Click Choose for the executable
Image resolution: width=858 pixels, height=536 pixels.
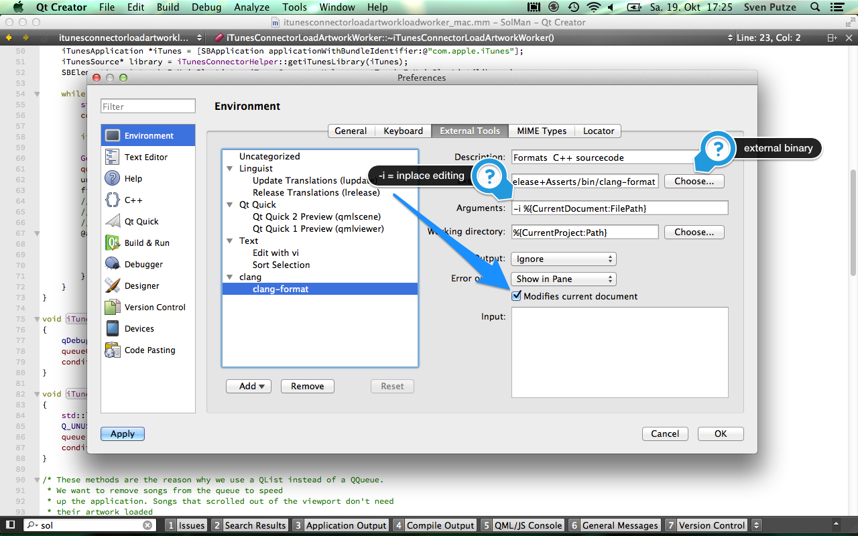tap(694, 181)
